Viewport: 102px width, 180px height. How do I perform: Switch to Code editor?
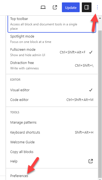[x=52, y=100]
